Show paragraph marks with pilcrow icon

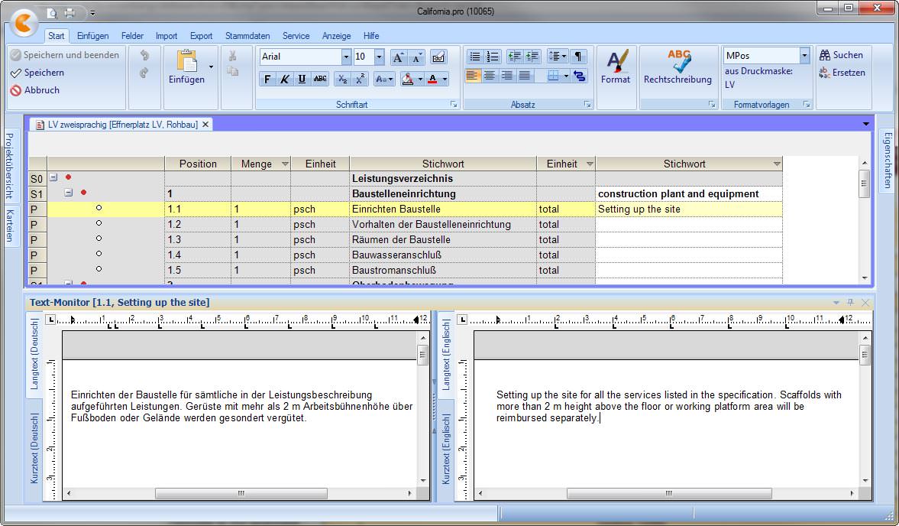[578, 57]
